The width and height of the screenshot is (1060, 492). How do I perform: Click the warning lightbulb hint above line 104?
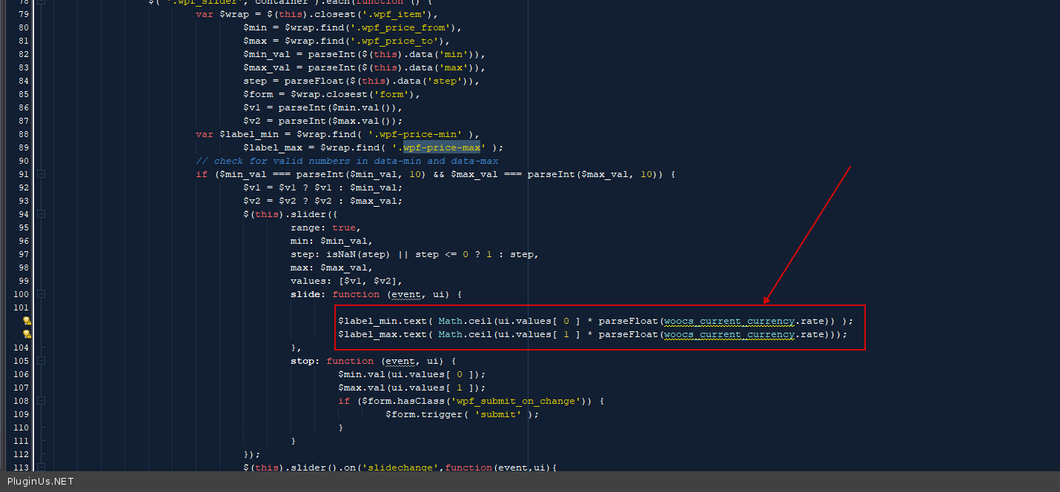(x=26, y=334)
